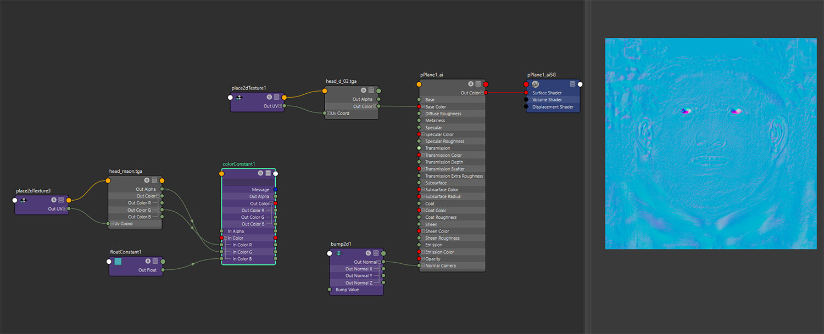Change view mode icon on pPlane1_ai node
The image size is (824, 334).
pos(478,84)
